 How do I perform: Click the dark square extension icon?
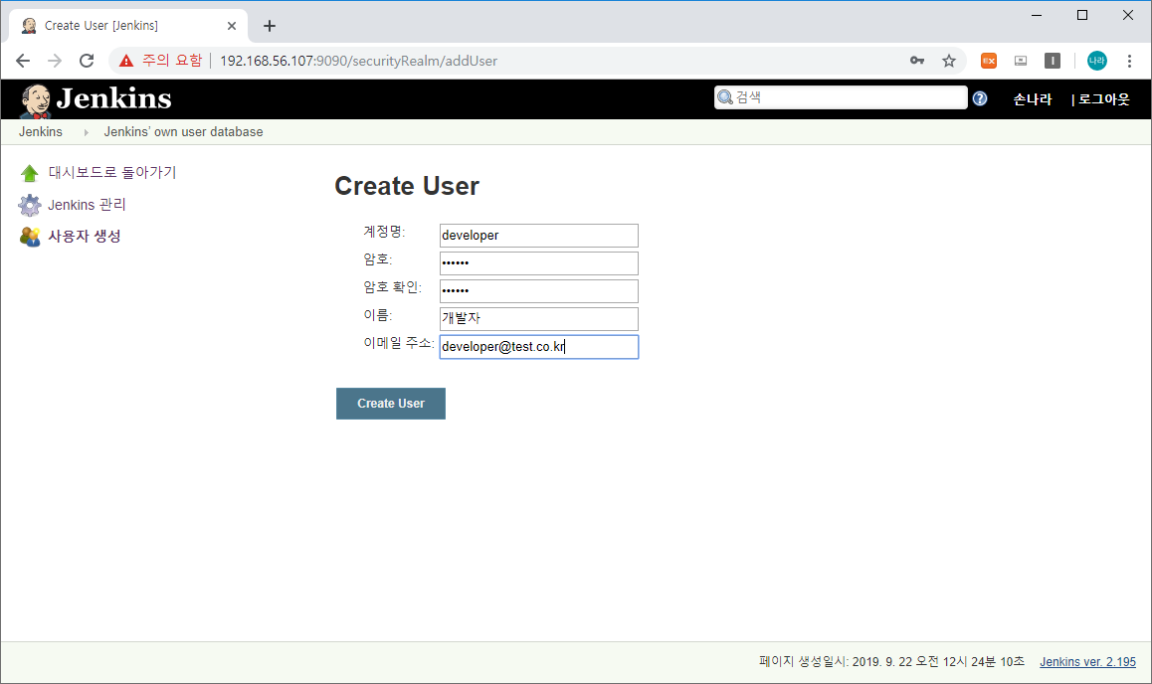(1053, 61)
